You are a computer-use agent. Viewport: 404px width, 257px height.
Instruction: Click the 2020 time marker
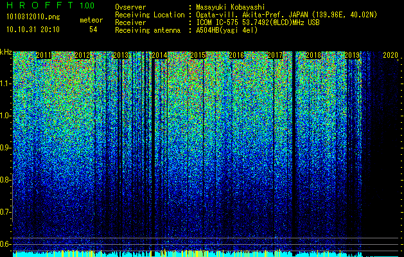391,55
